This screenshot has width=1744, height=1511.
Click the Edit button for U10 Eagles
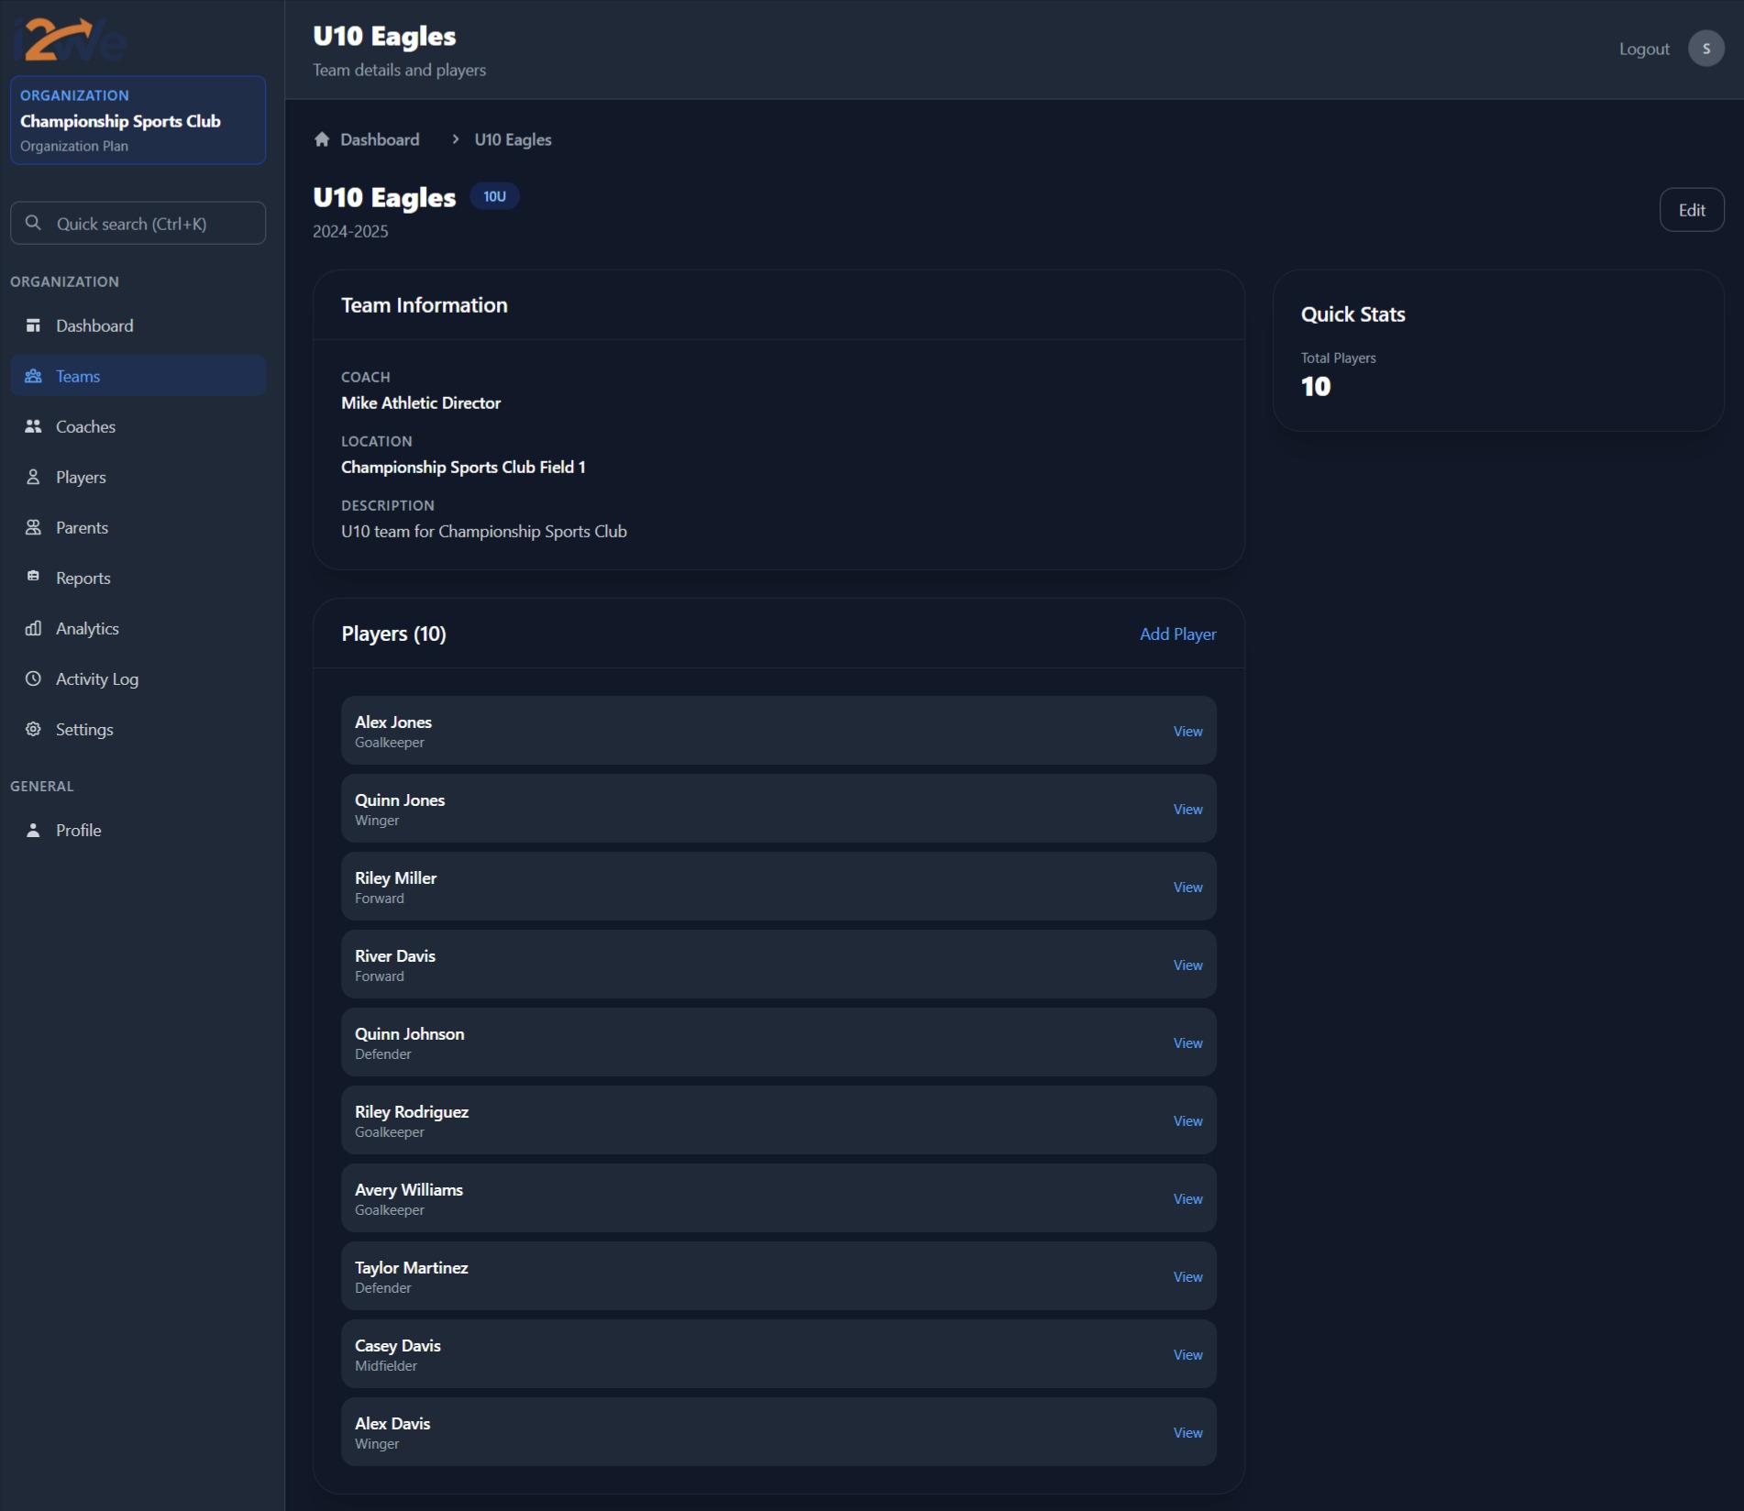(x=1691, y=209)
